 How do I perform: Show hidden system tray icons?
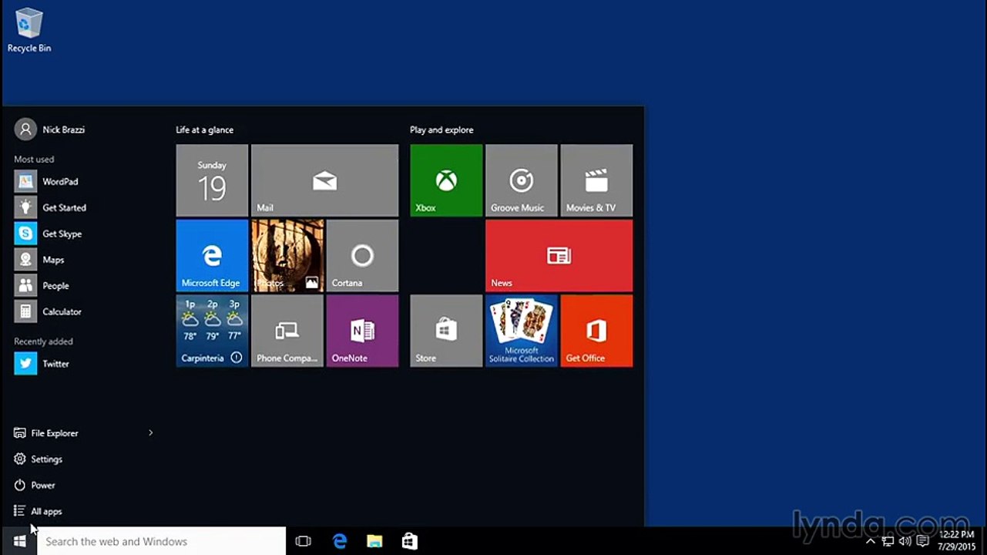click(871, 542)
